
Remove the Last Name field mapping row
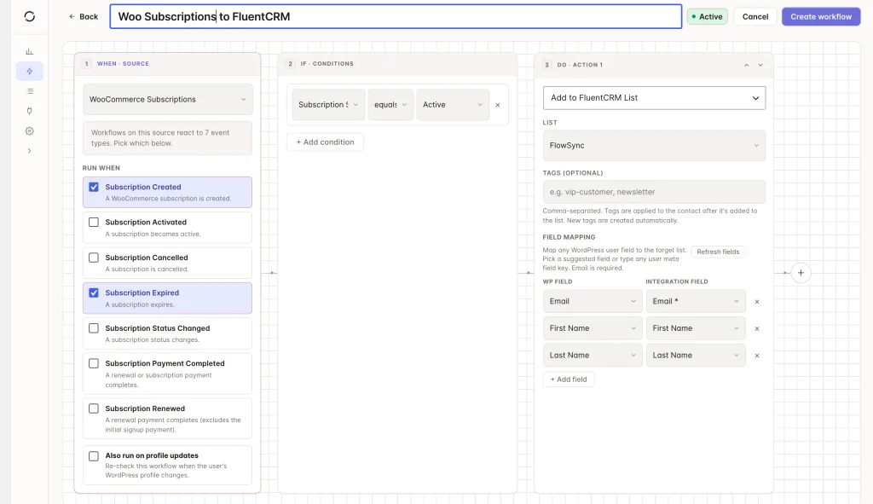click(757, 356)
